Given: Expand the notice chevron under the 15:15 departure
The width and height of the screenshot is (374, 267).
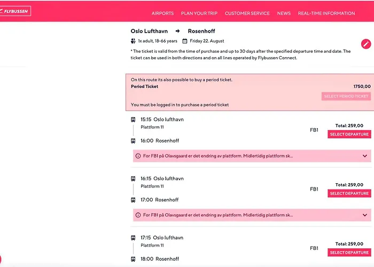Looking at the screenshot, I should [365, 156].
